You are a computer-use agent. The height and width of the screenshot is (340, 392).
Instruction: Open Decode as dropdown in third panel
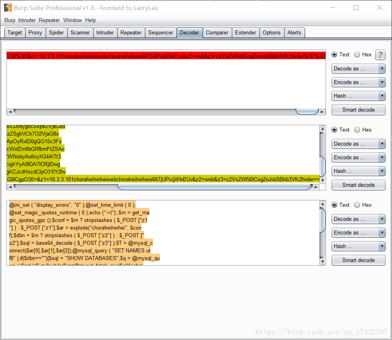pyautogui.click(x=358, y=219)
